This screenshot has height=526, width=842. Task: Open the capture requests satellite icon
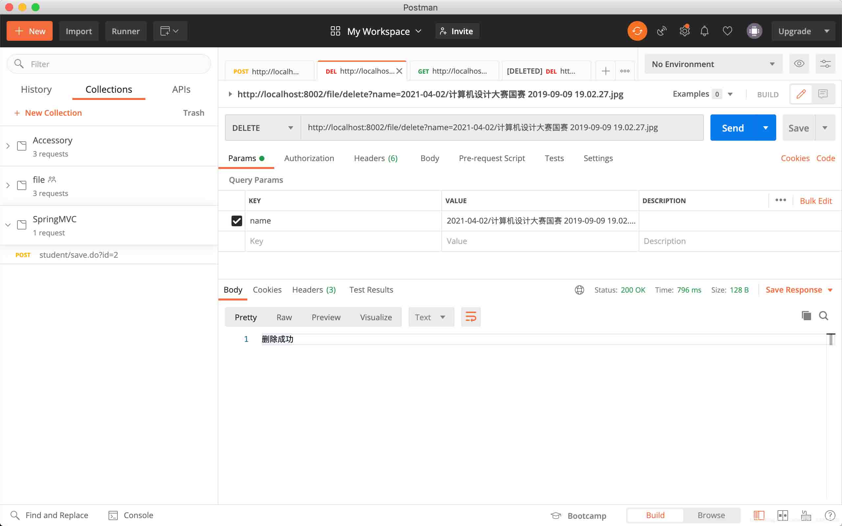coord(661,31)
